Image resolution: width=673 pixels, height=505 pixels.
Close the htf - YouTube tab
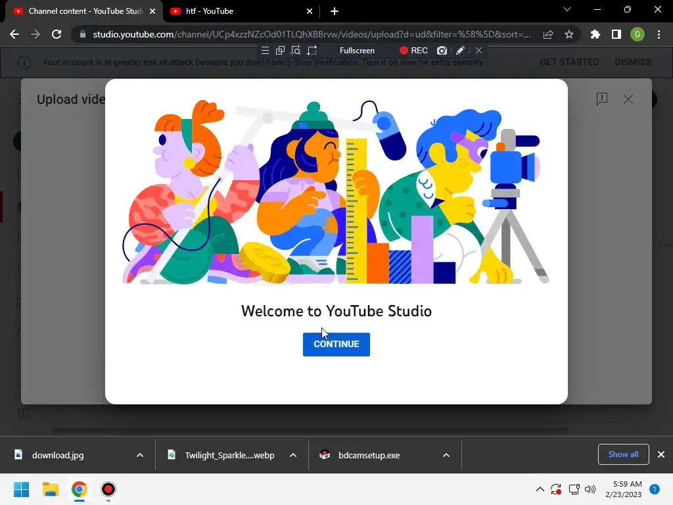[310, 11]
